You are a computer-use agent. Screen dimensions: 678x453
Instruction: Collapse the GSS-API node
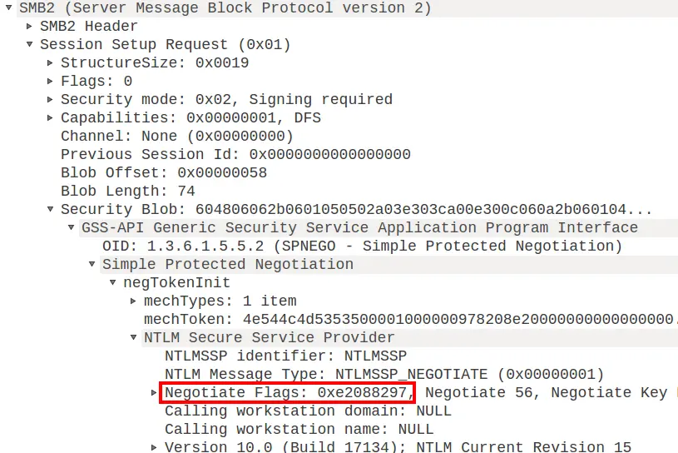[x=72, y=228]
